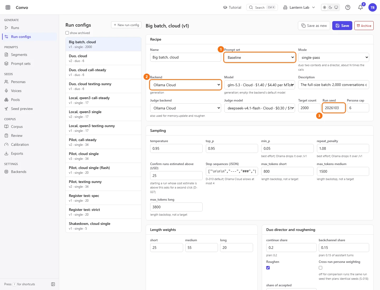Switch to light theme sun icon
Screen dimensions: 380x290
point(325,7)
